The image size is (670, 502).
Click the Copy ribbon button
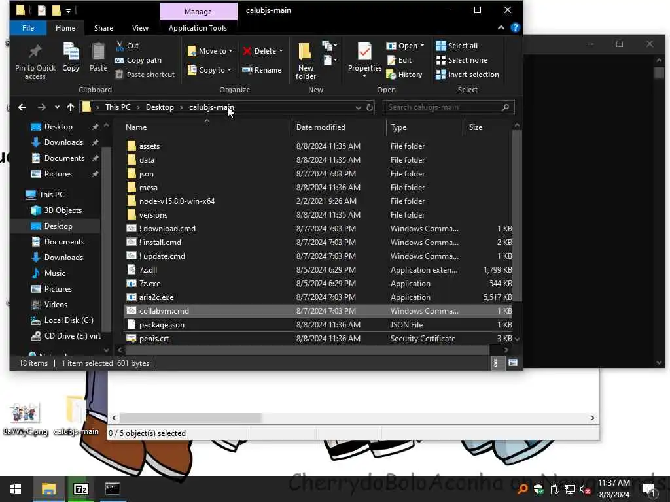click(x=71, y=58)
